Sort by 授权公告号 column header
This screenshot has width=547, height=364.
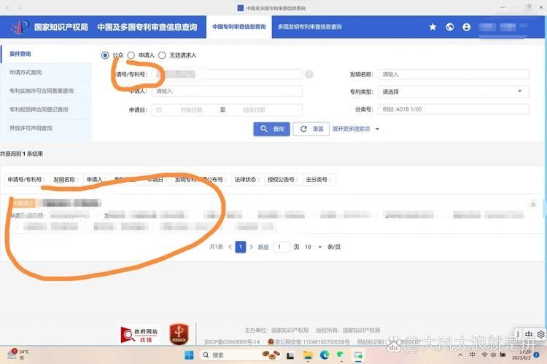tap(282, 179)
